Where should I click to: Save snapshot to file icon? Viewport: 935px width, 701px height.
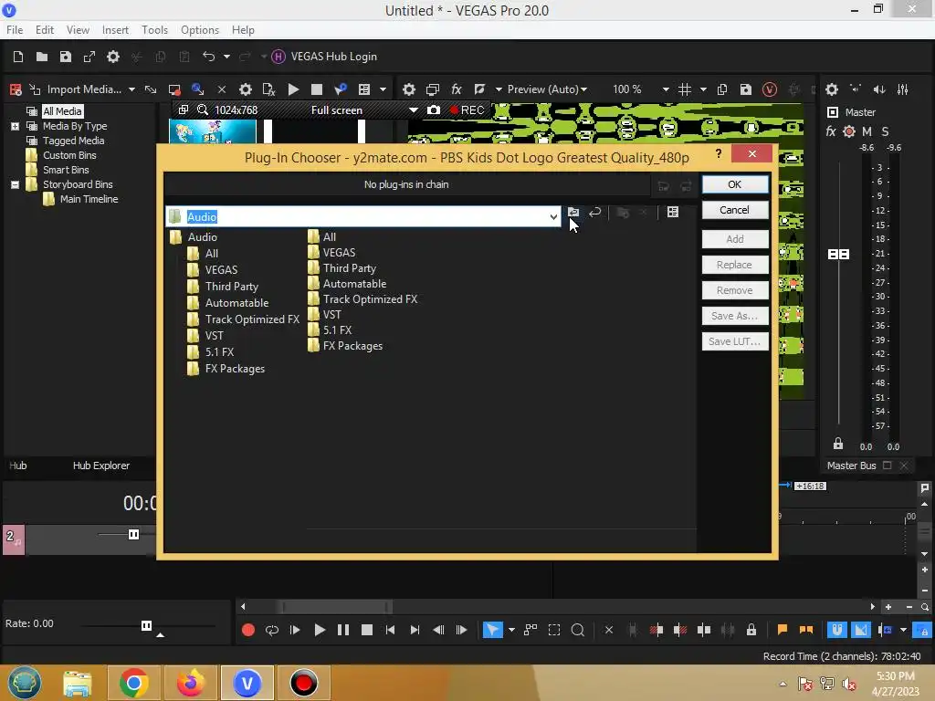click(746, 89)
